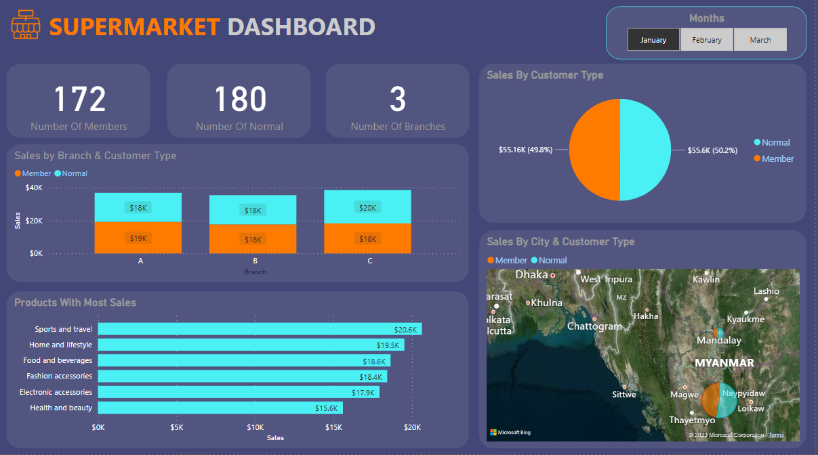The image size is (818, 455).
Task: Click the Normal legend dot on map visual
Action: (533, 260)
